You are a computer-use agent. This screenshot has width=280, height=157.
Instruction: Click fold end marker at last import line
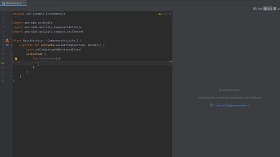12,32
